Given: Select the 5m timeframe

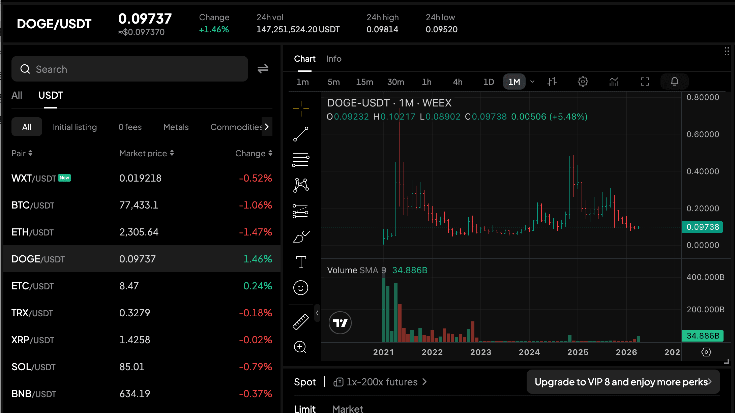Looking at the screenshot, I should click(334, 82).
